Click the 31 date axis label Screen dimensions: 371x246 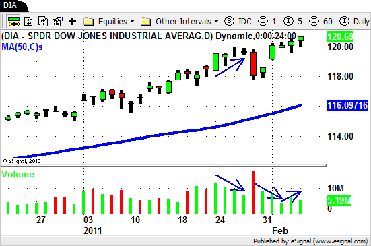[267, 220]
